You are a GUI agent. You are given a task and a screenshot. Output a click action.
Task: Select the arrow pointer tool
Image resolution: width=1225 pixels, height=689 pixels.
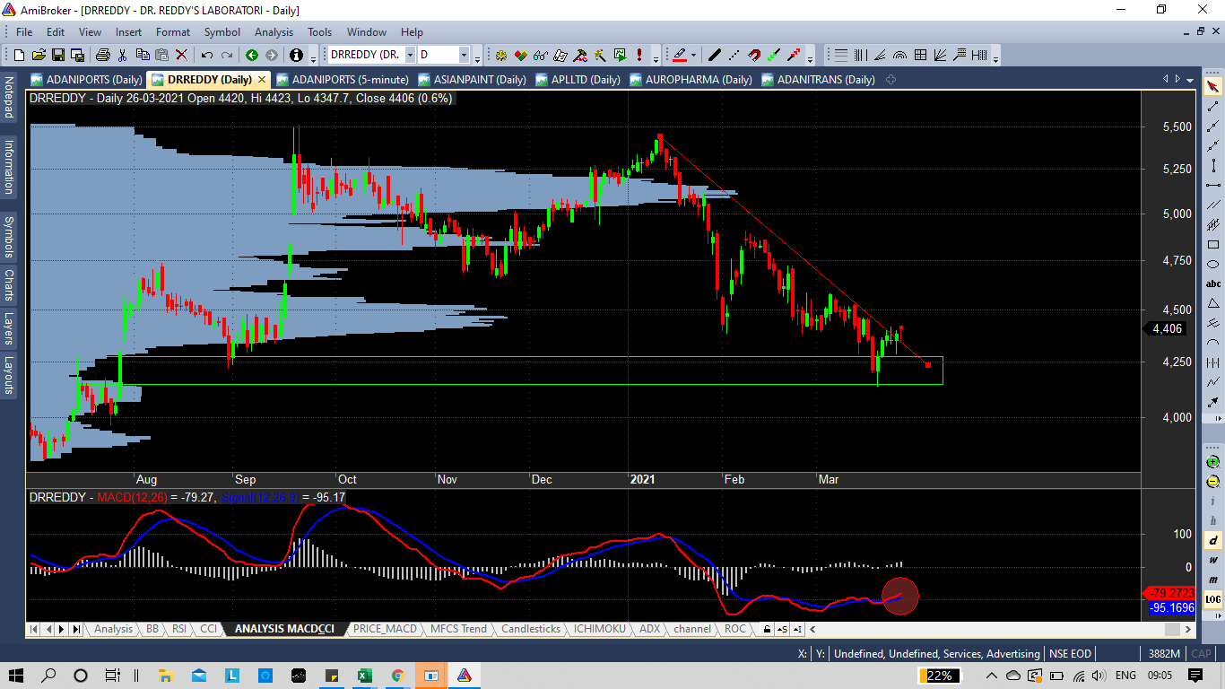[x=1212, y=86]
